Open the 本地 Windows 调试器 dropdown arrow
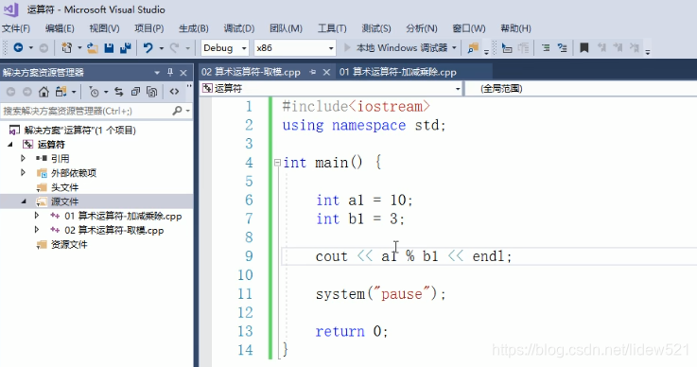 [454, 47]
